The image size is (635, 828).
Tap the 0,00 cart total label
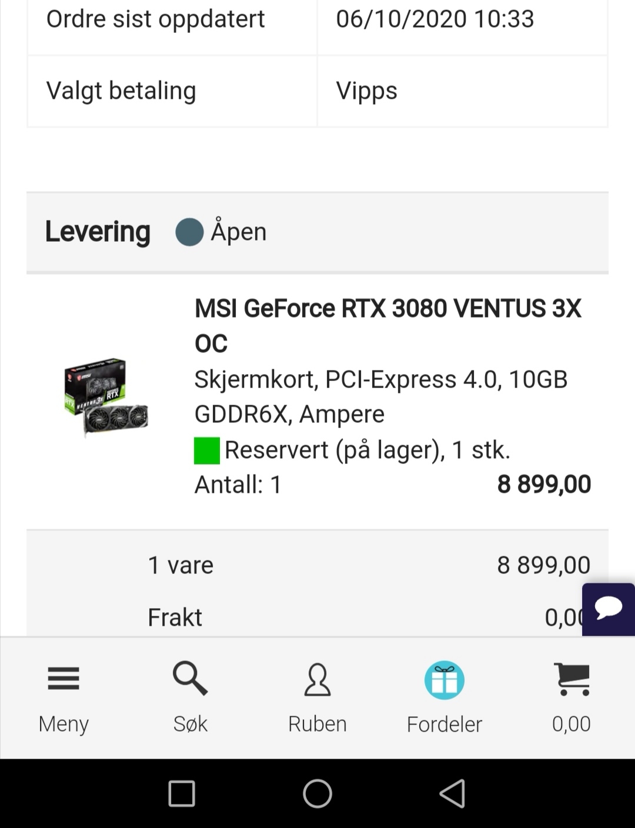click(571, 724)
